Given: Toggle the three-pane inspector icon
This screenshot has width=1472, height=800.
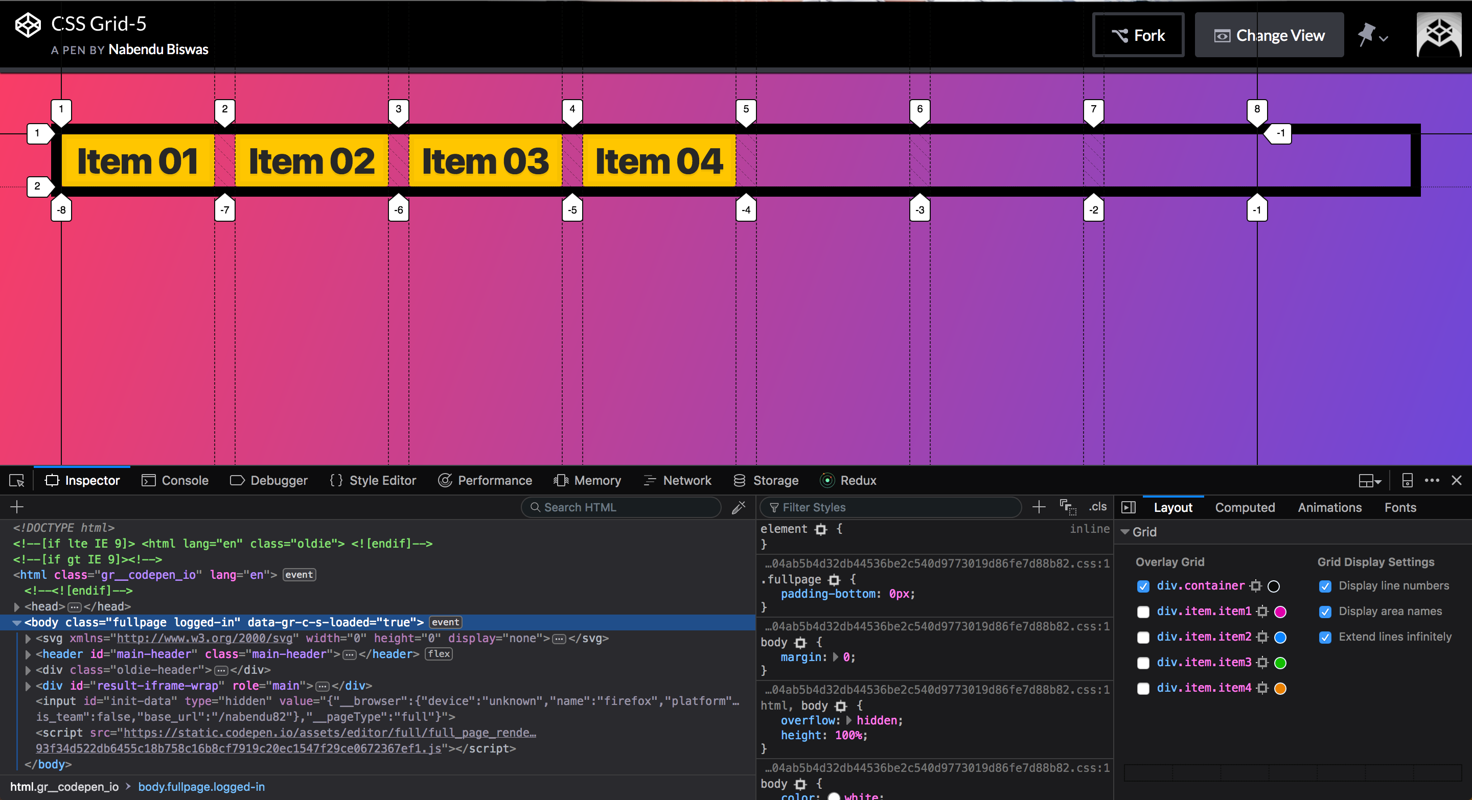Looking at the screenshot, I should [x=1128, y=507].
